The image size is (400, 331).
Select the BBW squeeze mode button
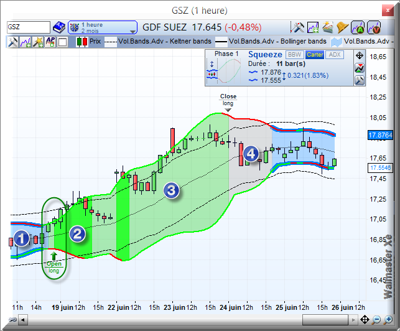tap(294, 55)
